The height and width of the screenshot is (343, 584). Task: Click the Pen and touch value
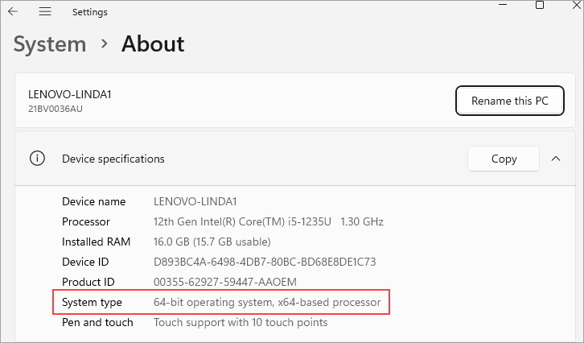pos(241,322)
